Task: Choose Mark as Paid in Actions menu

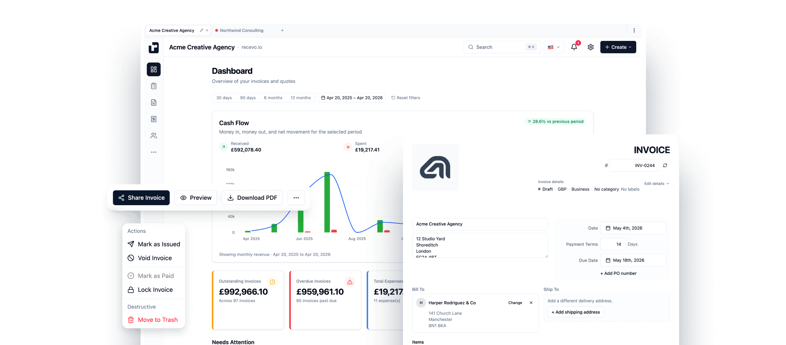Action: (153, 276)
